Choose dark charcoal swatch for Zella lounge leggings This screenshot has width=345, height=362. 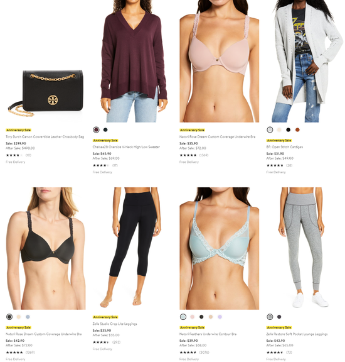(x=279, y=317)
